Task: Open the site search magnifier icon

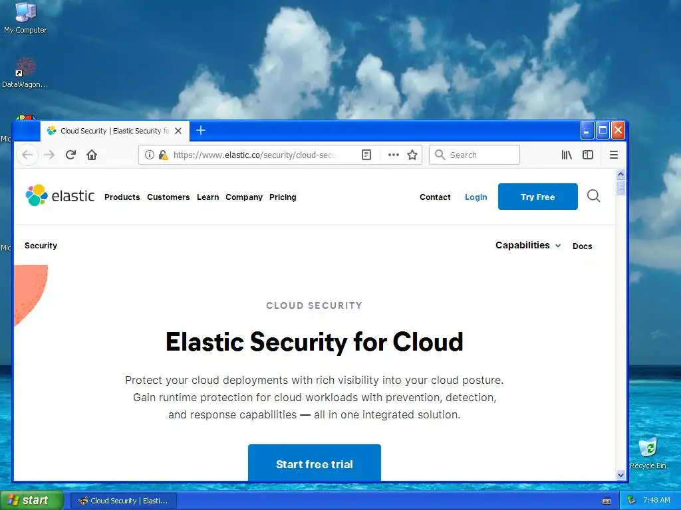Action: tap(594, 196)
